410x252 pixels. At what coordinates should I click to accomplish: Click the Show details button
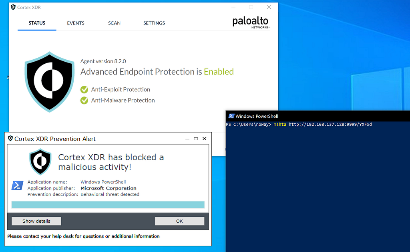(x=36, y=221)
